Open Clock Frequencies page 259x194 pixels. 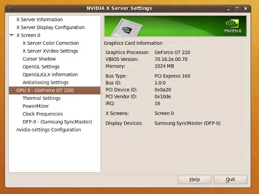(x=43, y=114)
